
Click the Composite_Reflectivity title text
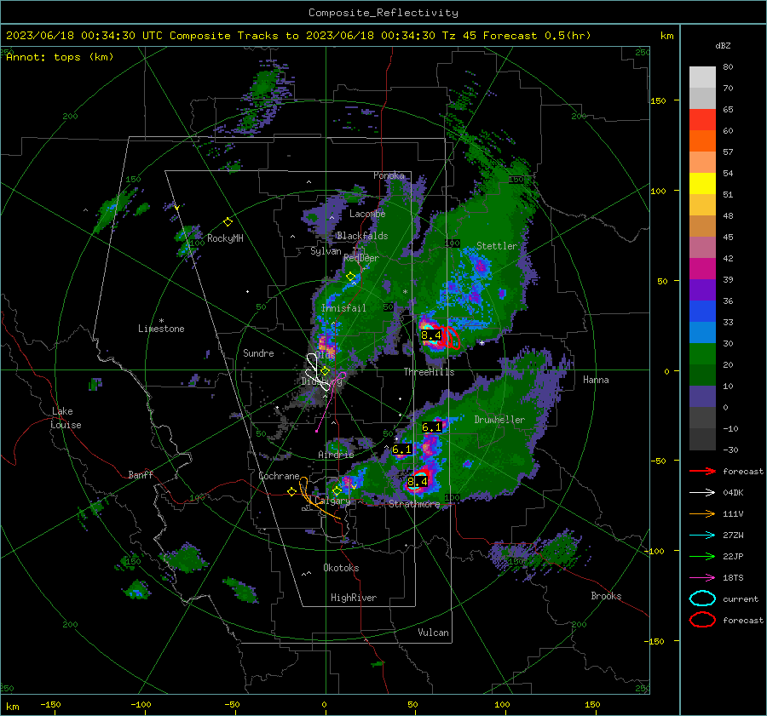[x=383, y=13]
